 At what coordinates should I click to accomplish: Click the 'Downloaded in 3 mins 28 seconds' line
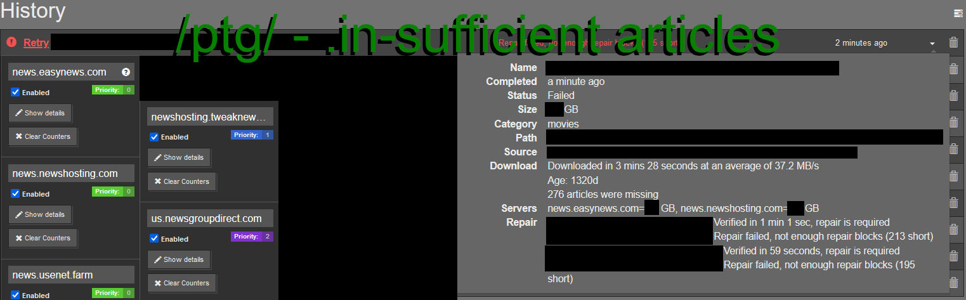tap(683, 166)
